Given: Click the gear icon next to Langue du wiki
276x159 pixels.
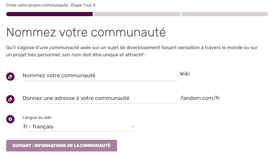Looking at the screenshot, I should (10, 120).
